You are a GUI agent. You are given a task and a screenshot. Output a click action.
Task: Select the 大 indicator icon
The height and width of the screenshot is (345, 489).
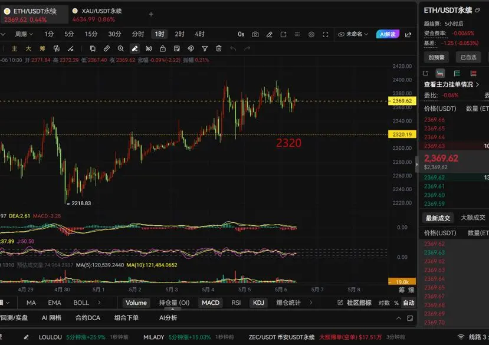(x=28, y=49)
